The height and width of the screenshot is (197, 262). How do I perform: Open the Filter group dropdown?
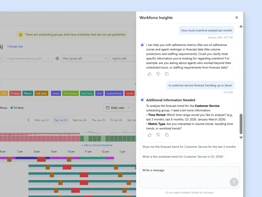click(85, 59)
